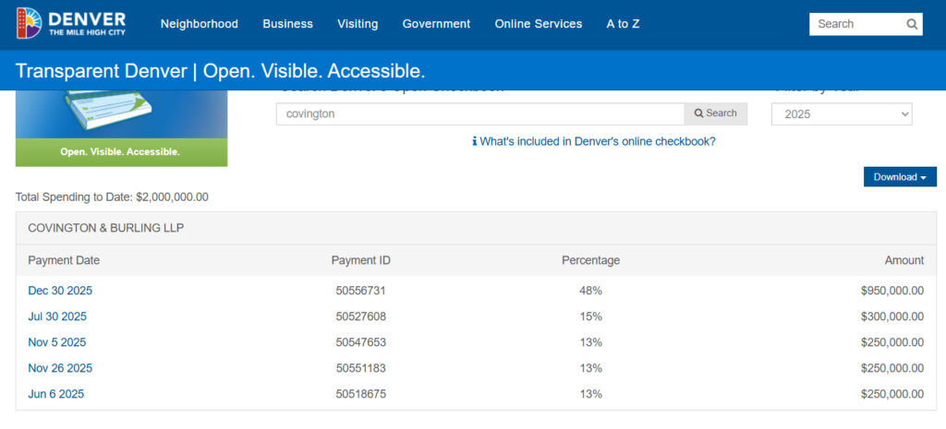946x429 pixels.
Task: Click the checkbook Search button
Action: tap(716, 113)
